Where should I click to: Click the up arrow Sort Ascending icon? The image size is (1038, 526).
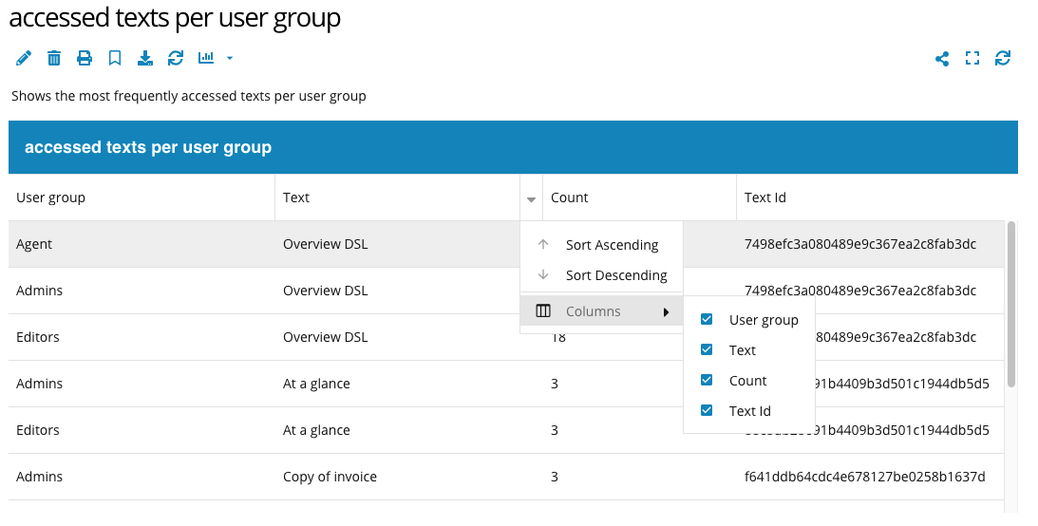point(543,244)
